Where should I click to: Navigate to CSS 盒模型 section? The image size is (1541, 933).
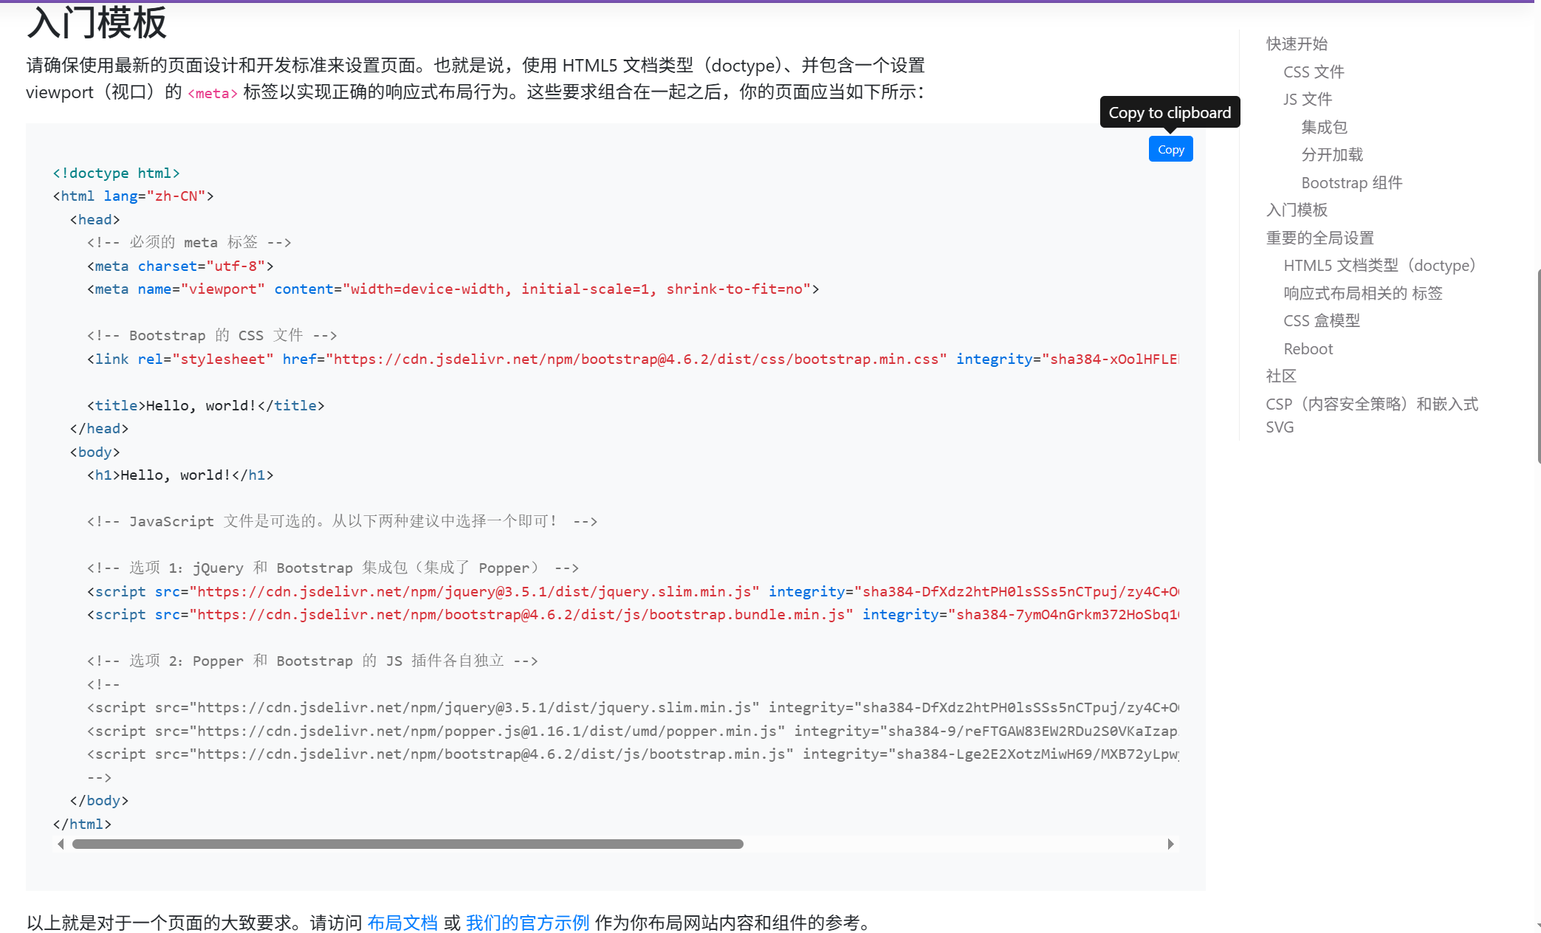[x=1321, y=320]
